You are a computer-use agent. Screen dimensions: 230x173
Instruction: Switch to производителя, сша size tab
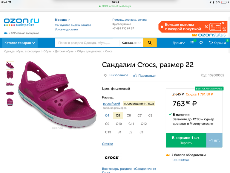click(x=139, y=104)
